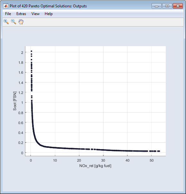Open the Extras menu
Screen dimensions: 186x194
pos(21,14)
